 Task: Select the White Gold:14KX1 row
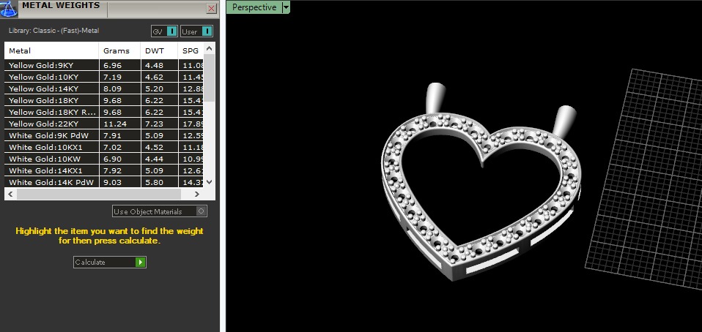[x=104, y=170]
